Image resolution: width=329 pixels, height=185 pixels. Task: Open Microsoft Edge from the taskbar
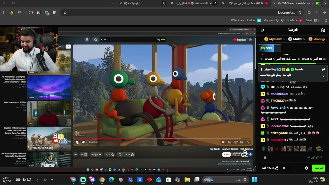coord(111,180)
